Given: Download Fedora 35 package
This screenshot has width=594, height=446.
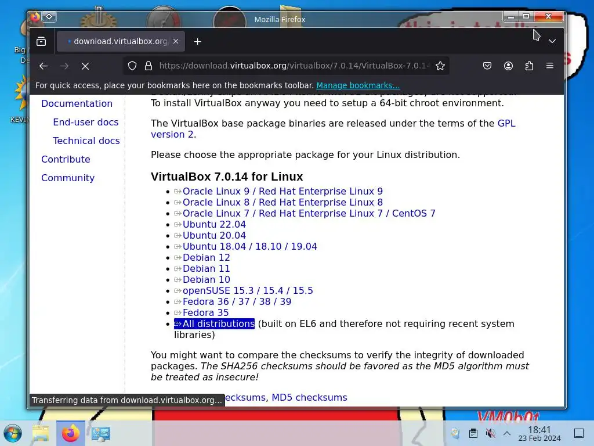Looking at the screenshot, I should pos(201,312).
